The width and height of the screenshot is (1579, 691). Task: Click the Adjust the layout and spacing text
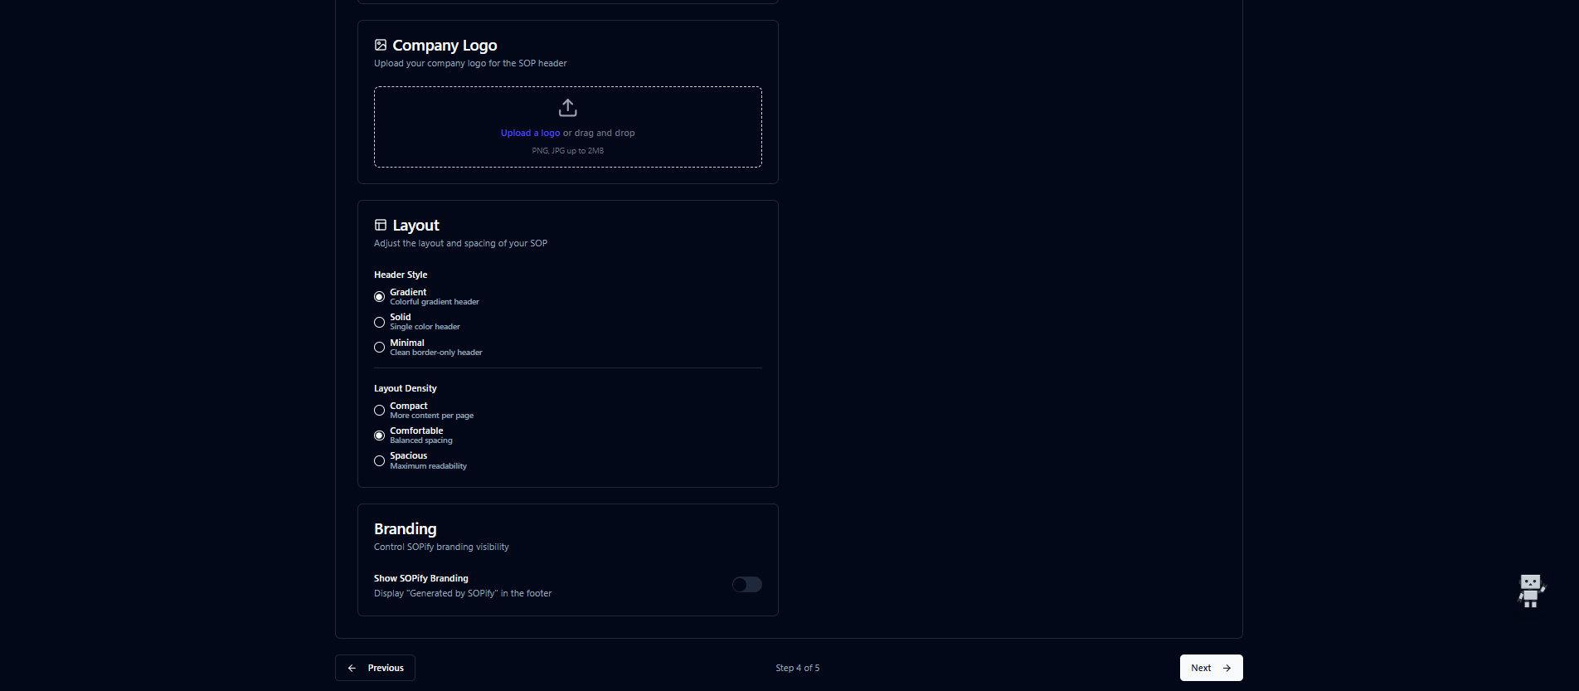click(460, 243)
